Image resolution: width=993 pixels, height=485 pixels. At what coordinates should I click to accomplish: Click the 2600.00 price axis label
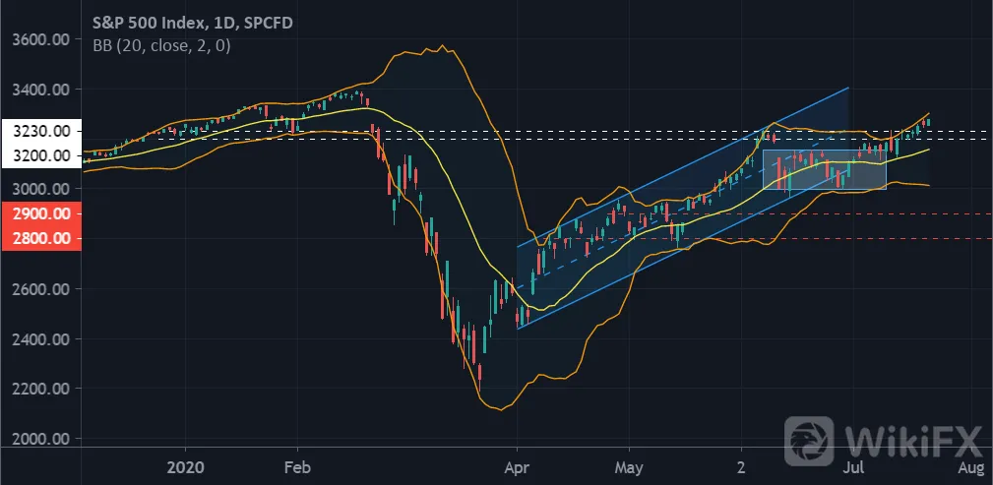click(41, 288)
